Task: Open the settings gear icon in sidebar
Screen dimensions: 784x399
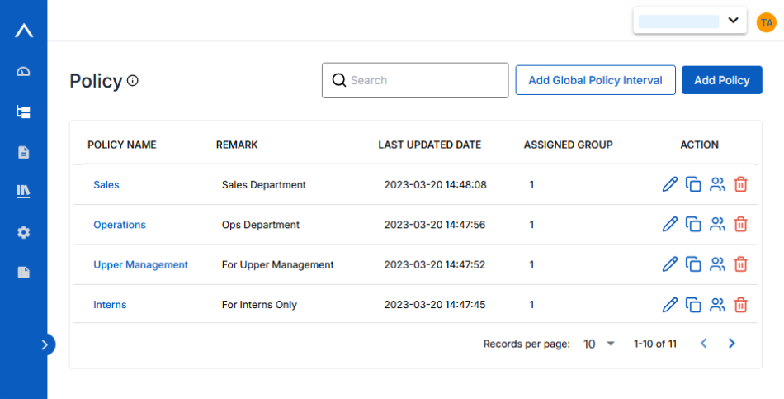Action: pos(23,232)
